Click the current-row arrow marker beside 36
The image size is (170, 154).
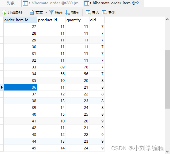tap(2, 87)
